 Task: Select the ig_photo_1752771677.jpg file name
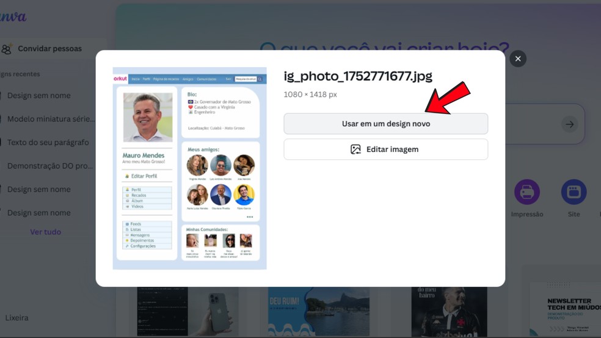click(358, 76)
